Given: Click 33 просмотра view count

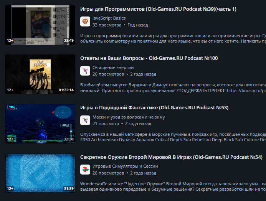Looking at the screenshot, I should tap(107, 25).
